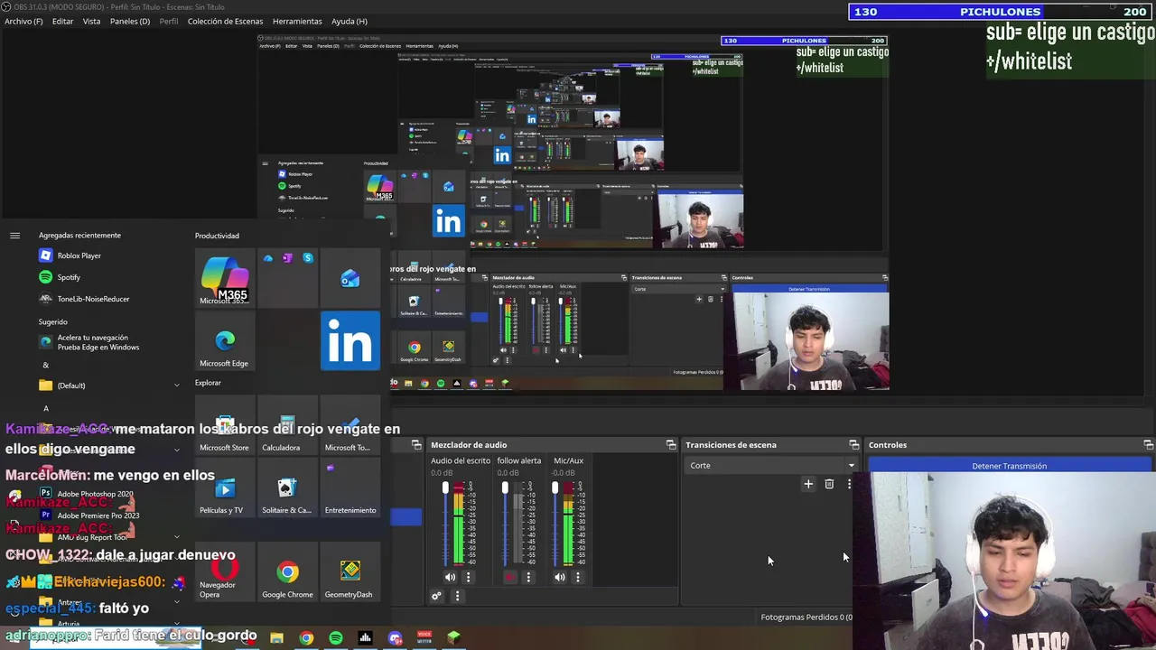Open advanced audio properties gear icon
The width and height of the screenshot is (1156, 650).
tap(436, 596)
